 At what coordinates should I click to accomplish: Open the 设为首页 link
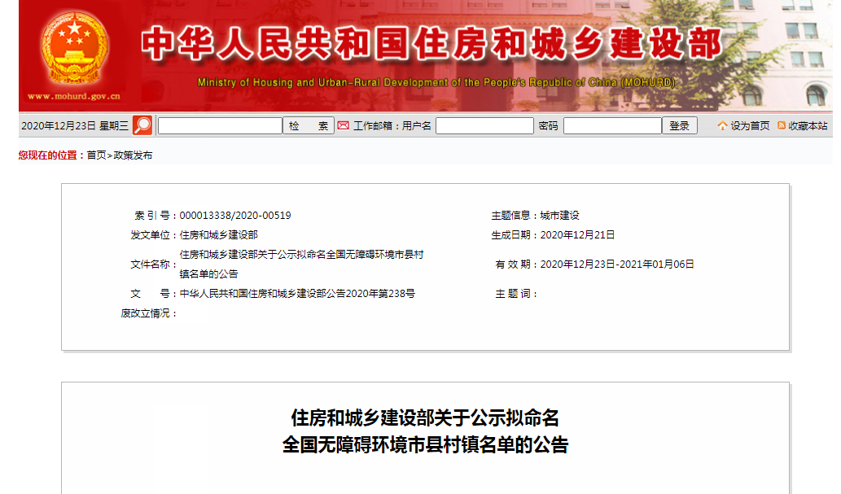click(750, 125)
